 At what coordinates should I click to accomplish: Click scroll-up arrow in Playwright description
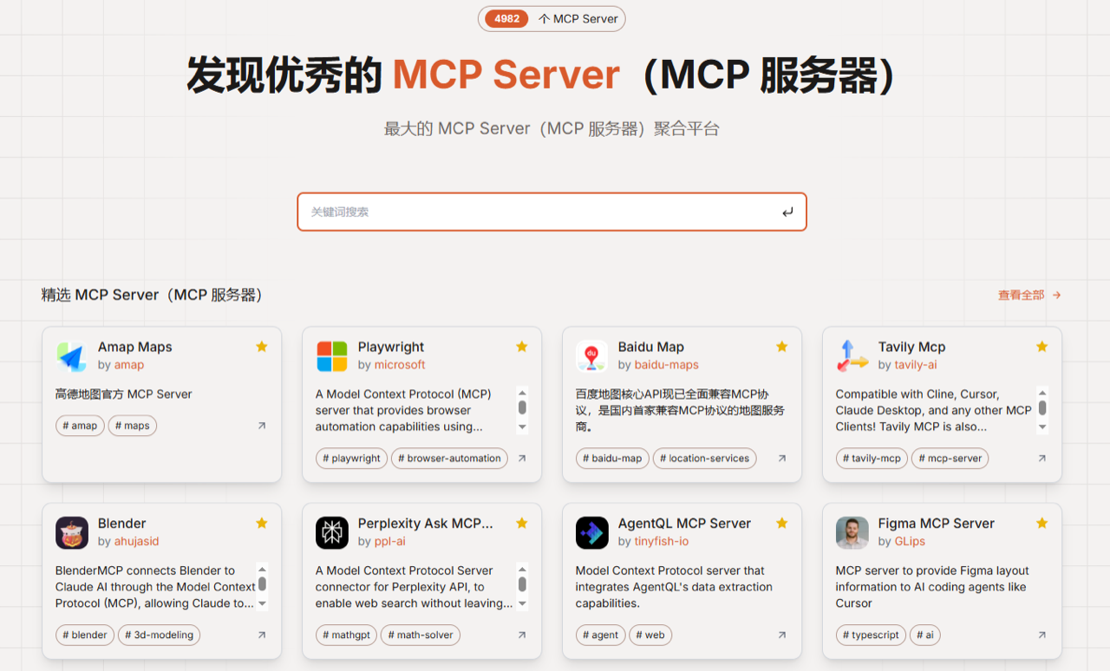pyautogui.click(x=522, y=393)
